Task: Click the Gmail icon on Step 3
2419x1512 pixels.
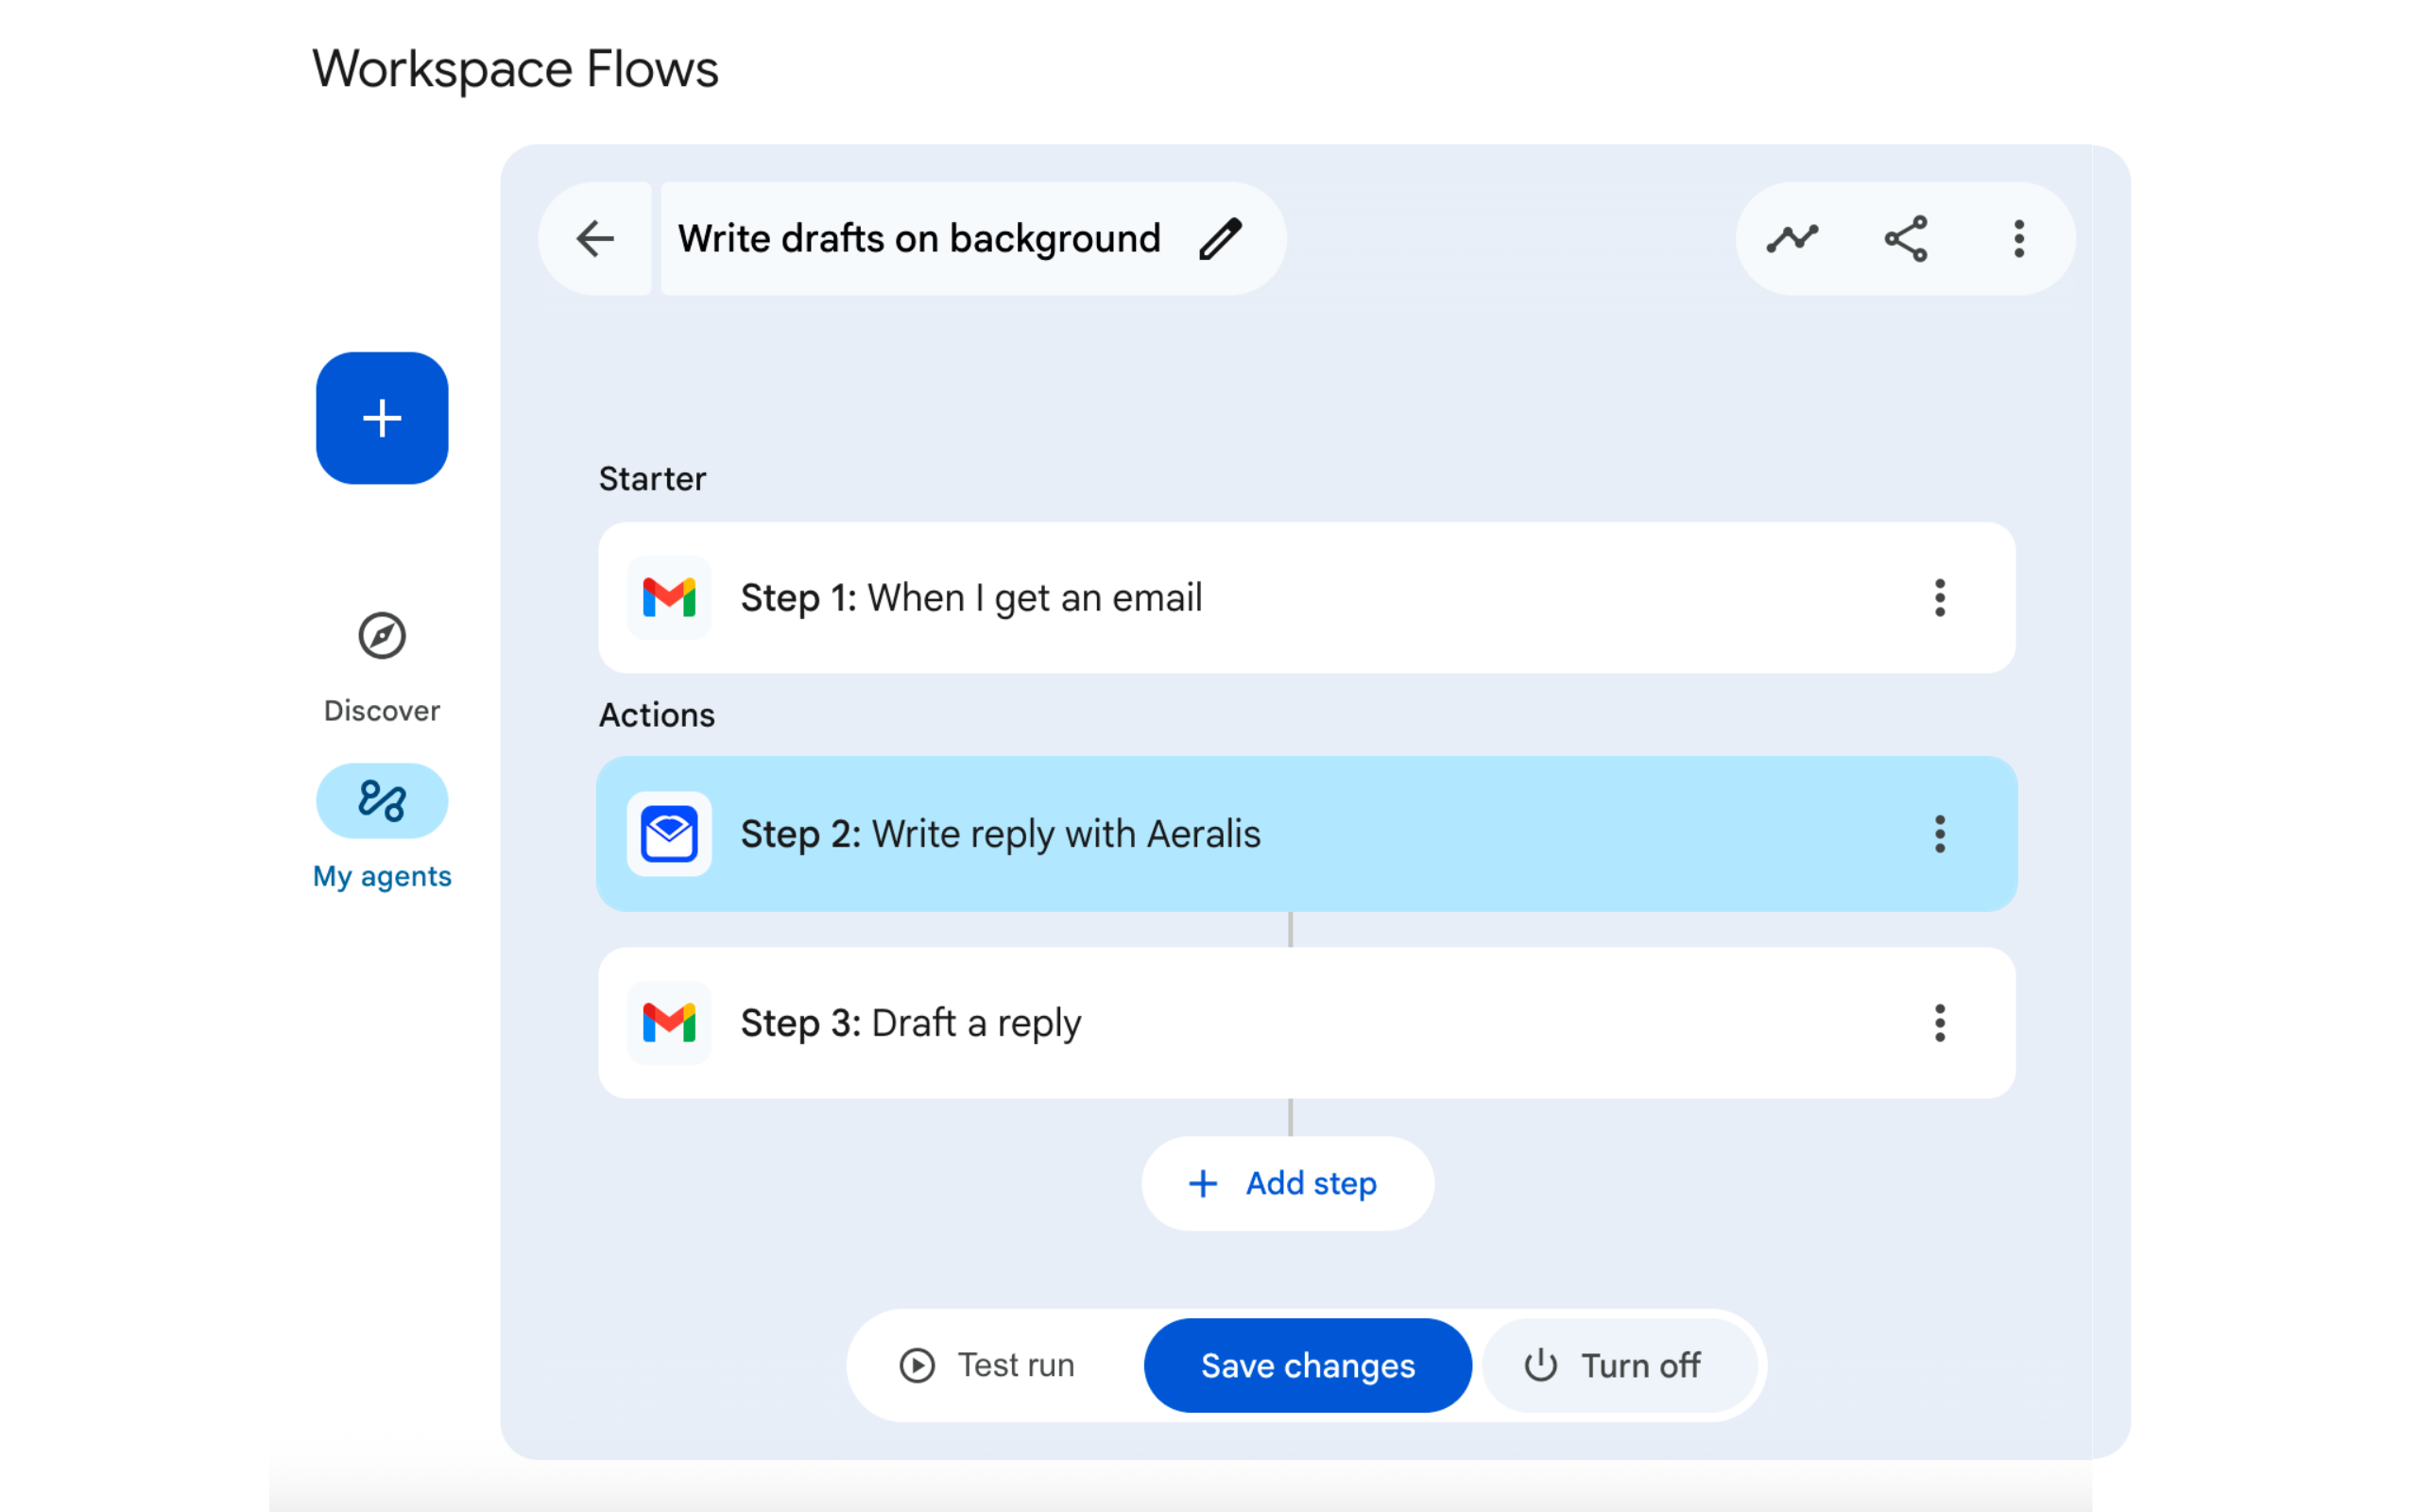Action: click(668, 1022)
